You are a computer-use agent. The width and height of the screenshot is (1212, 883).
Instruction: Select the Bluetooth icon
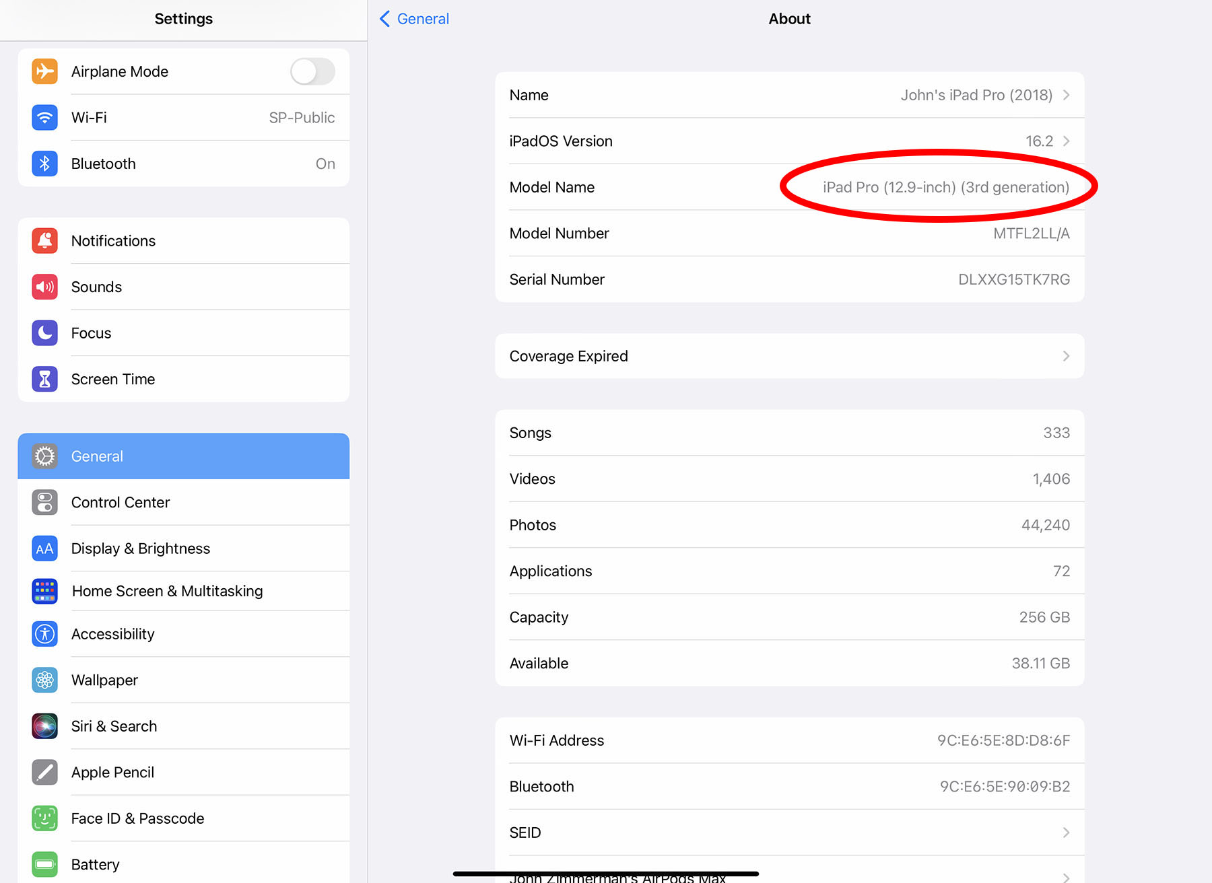point(44,163)
